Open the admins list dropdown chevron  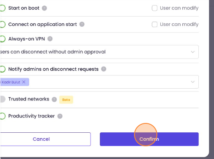193,82
